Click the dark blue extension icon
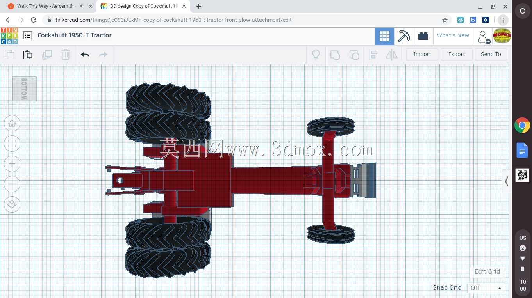This screenshot has height=298, width=532. (x=486, y=20)
